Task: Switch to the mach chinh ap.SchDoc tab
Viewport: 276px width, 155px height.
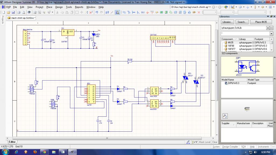Action: (22, 18)
